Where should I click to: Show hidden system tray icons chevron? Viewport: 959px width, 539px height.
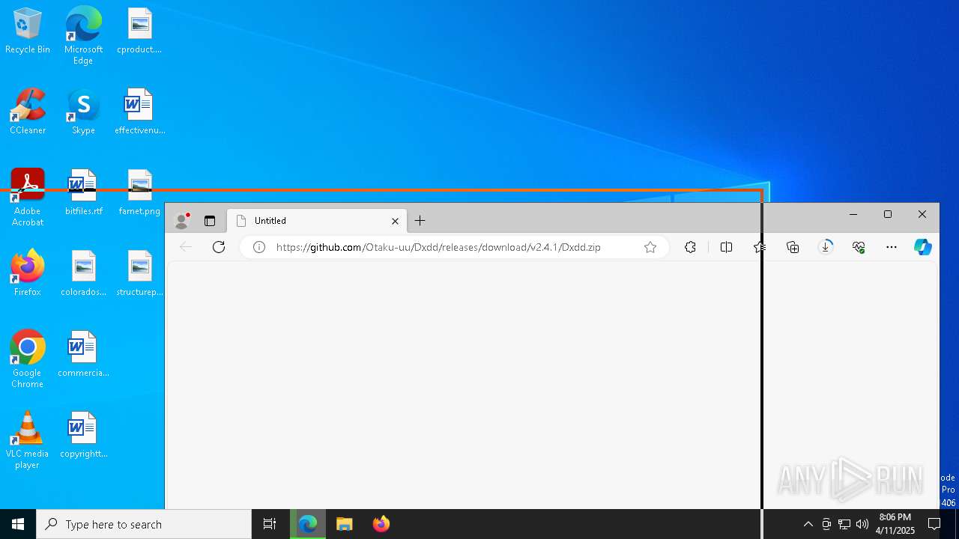coord(808,524)
